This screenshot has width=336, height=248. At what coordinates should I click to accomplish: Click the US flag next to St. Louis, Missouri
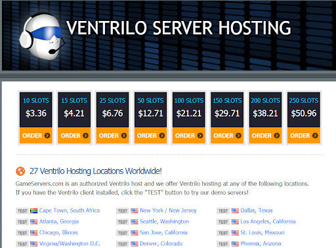tap(235, 233)
